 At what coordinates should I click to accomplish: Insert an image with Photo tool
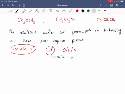pos(57,11)
